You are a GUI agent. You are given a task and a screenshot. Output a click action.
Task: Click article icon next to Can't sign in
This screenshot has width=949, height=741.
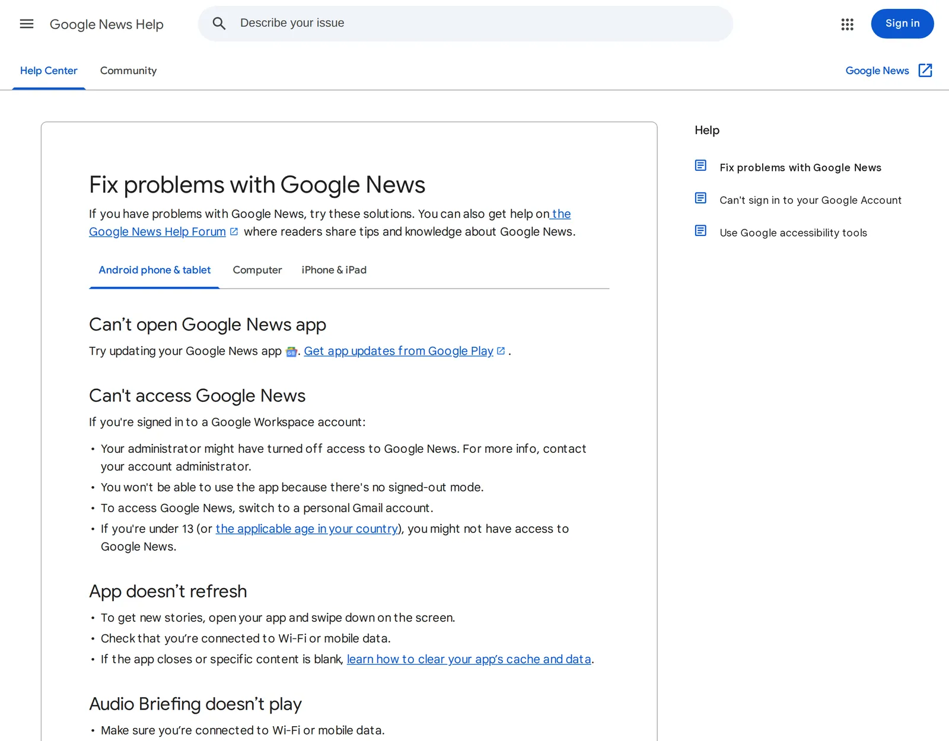(700, 198)
